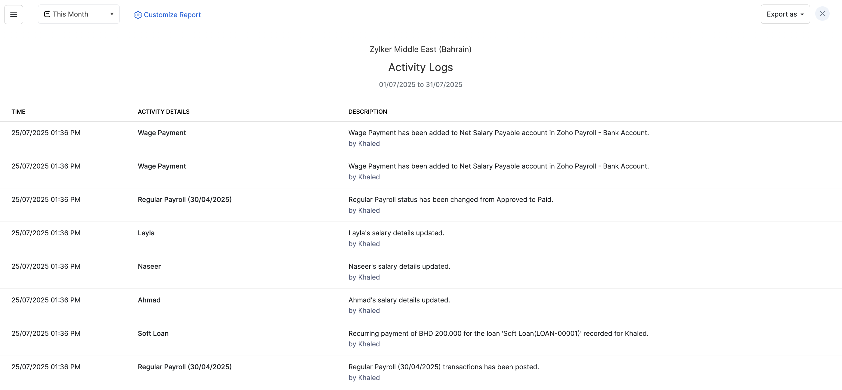This screenshot has height=390, width=842.
Task: Open the Soft Loan activity entry
Action: pos(153,333)
